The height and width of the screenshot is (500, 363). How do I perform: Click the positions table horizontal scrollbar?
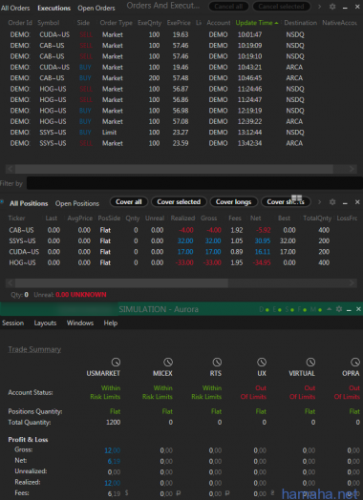click(x=121, y=282)
